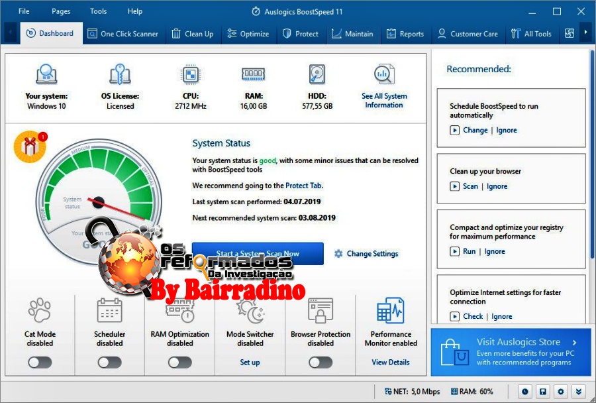This screenshot has width=596, height=403.
Task: Open the gift notification icon
Action: (x=30, y=146)
